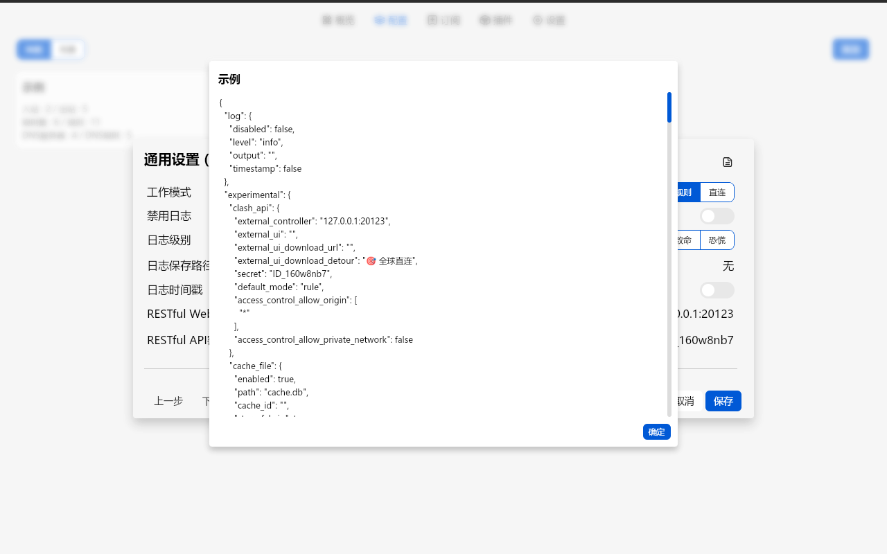
Task: Open the 插件 navigation tab
Action: (x=496, y=20)
